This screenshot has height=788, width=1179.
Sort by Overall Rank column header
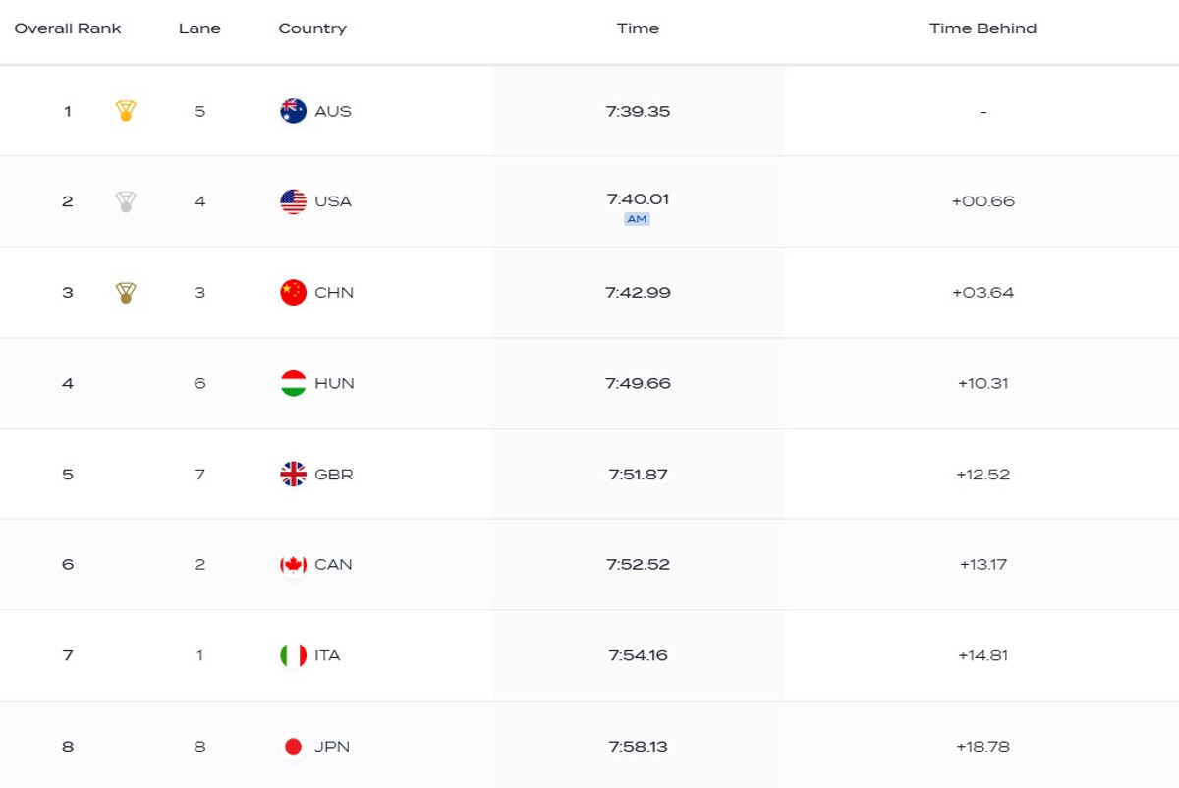[68, 28]
